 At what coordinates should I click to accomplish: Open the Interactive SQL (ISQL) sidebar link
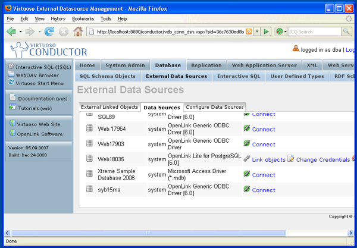click(43, 67)
